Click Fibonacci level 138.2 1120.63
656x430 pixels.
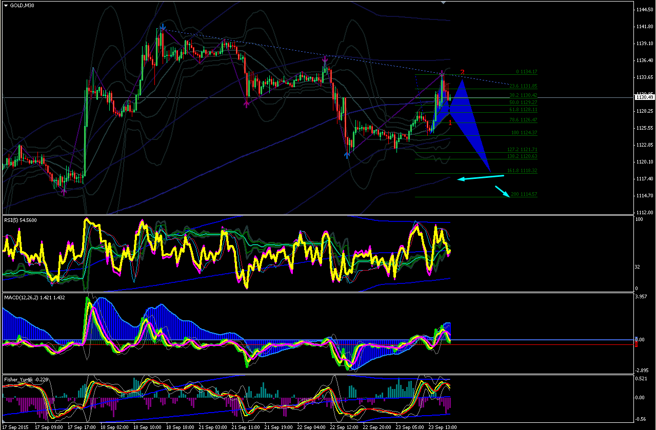(521, 156)
